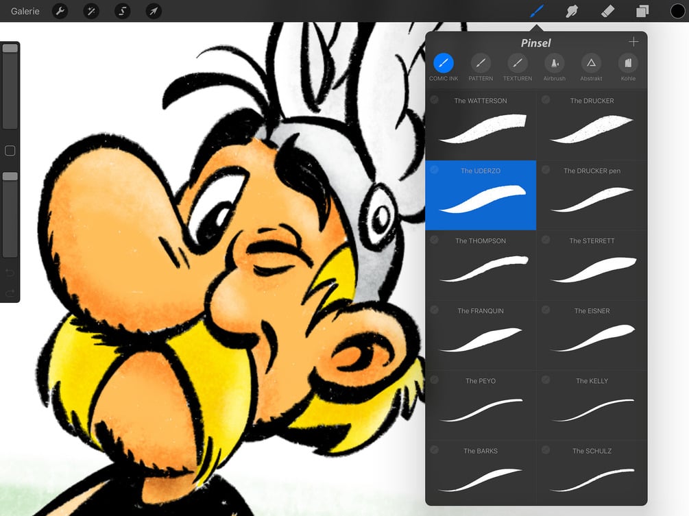
Task: Choose The DRUCKER pen brush
Action: (592, 195)
